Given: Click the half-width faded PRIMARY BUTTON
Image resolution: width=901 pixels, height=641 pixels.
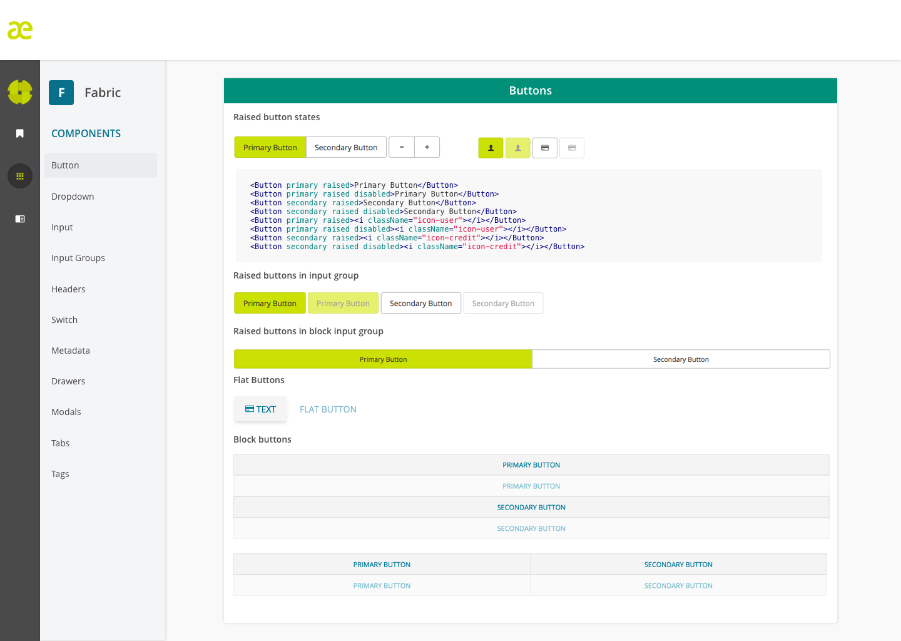Looking at the screenshot, I should coord(382,586).
